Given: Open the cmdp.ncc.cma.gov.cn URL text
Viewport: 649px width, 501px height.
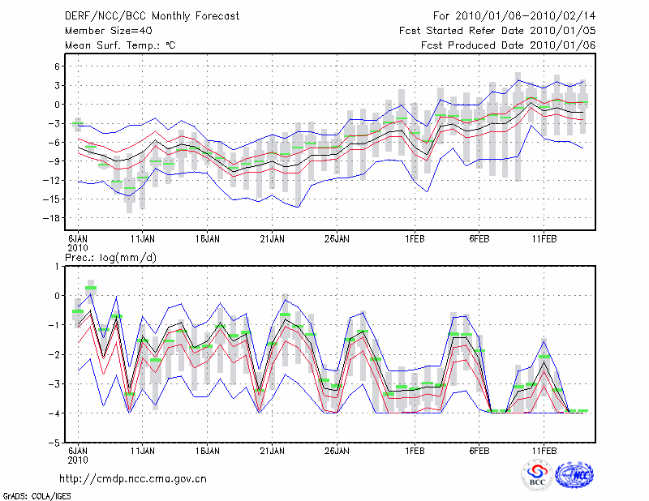Looking at the screenshot, I should [133, 478].
